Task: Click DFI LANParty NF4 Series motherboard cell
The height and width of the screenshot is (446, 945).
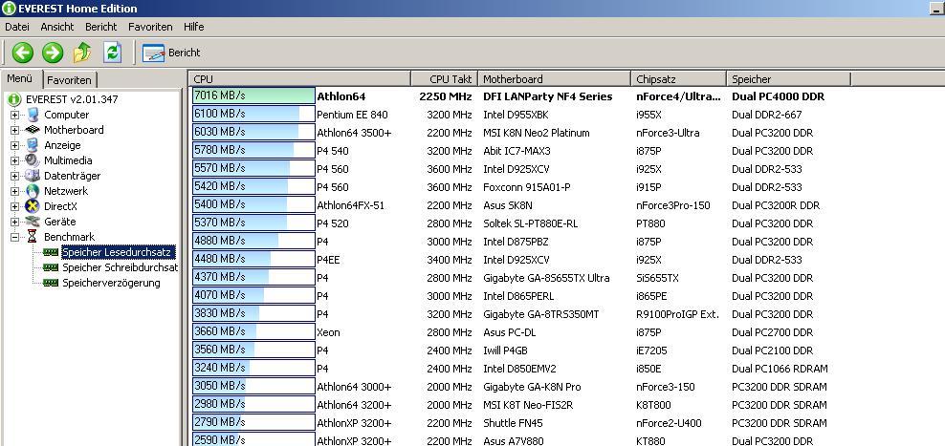Action: point(548,96)
